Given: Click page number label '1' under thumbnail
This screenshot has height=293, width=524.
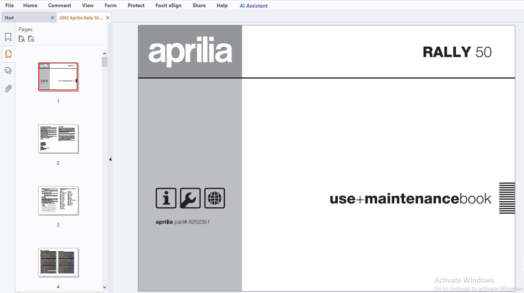Looking at the screenshot, I should pos(58,101).
